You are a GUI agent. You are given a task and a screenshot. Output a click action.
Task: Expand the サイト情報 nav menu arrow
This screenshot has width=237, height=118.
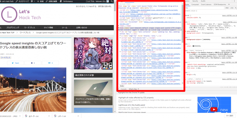click(57, 28)
